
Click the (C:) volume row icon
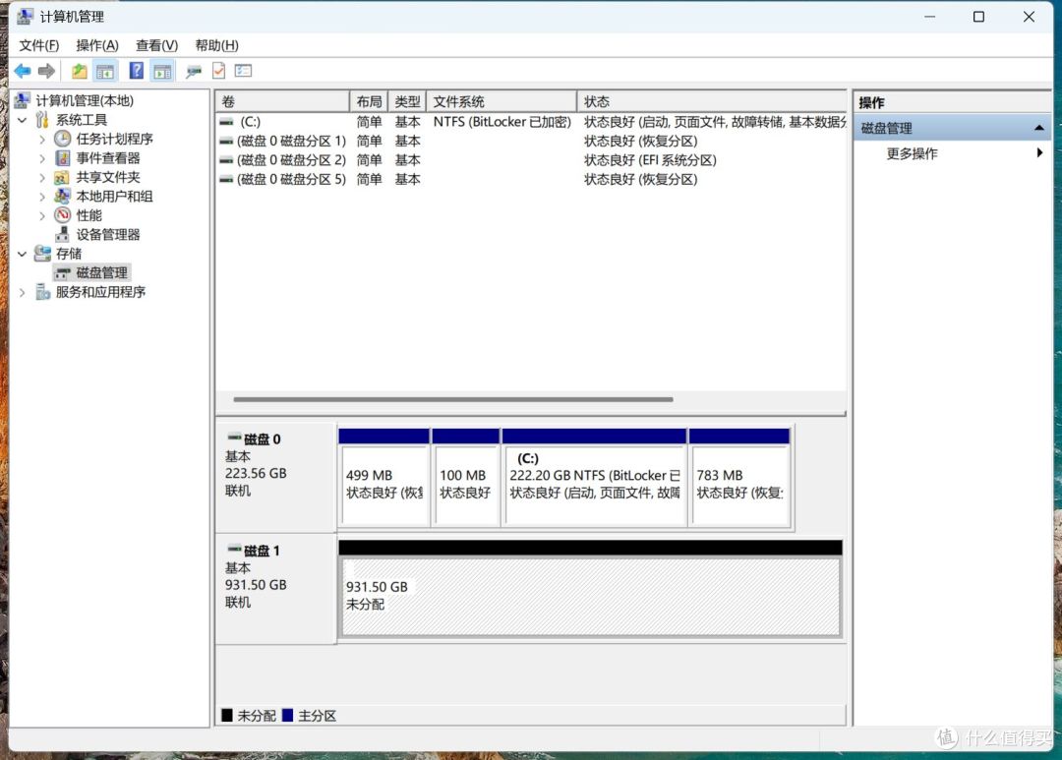226,122
